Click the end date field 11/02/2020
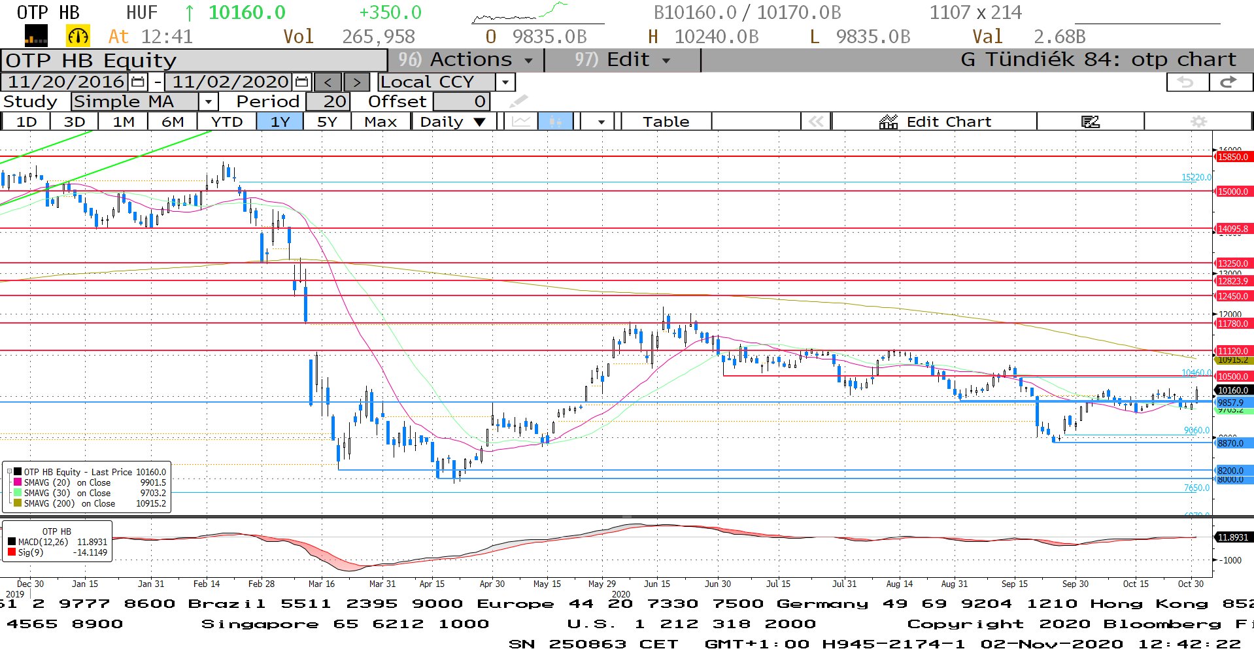 [229, 82]
